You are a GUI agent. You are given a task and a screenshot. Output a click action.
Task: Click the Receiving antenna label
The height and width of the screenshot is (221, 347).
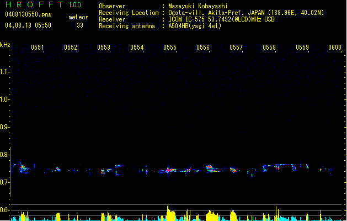pos(127,26)
